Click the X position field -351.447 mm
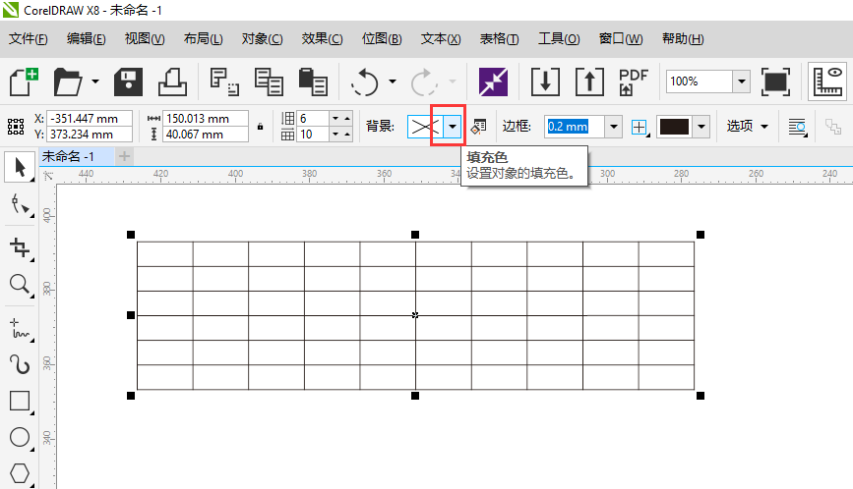 pyautogui.click(x=90, y=118)
